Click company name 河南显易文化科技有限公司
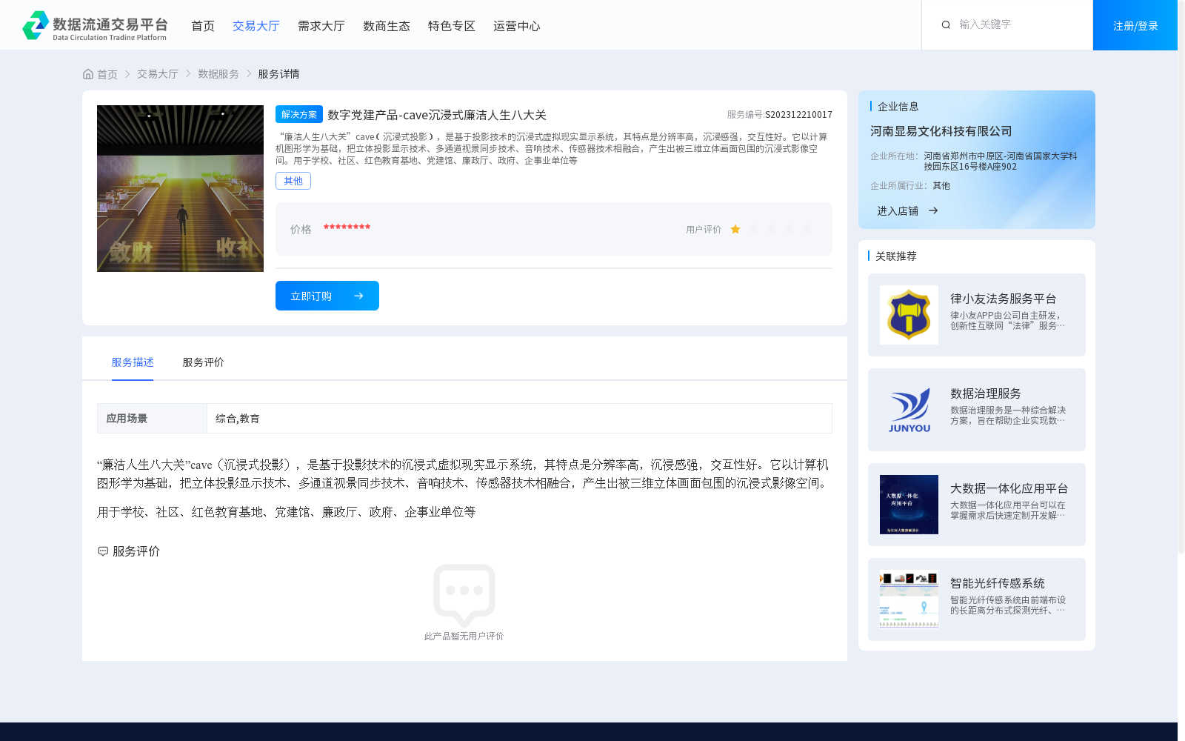Viewport: 1185px width, 741px height. point(941,131)
